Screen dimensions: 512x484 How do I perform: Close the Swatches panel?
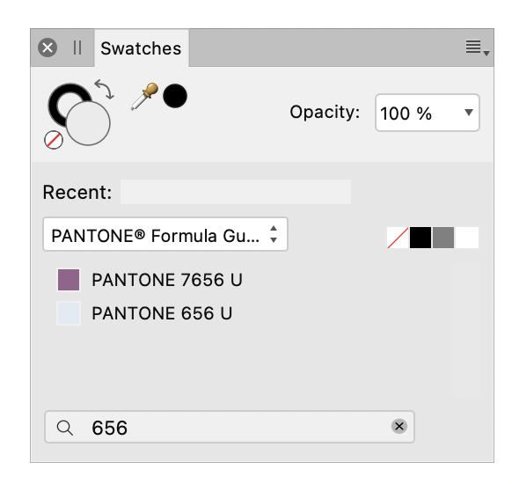pos(48,48)
